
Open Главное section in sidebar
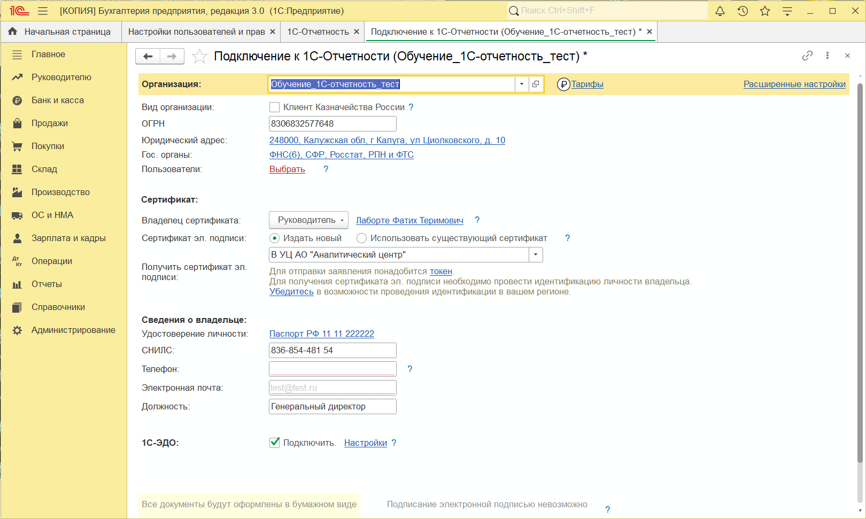pos(64,55)
